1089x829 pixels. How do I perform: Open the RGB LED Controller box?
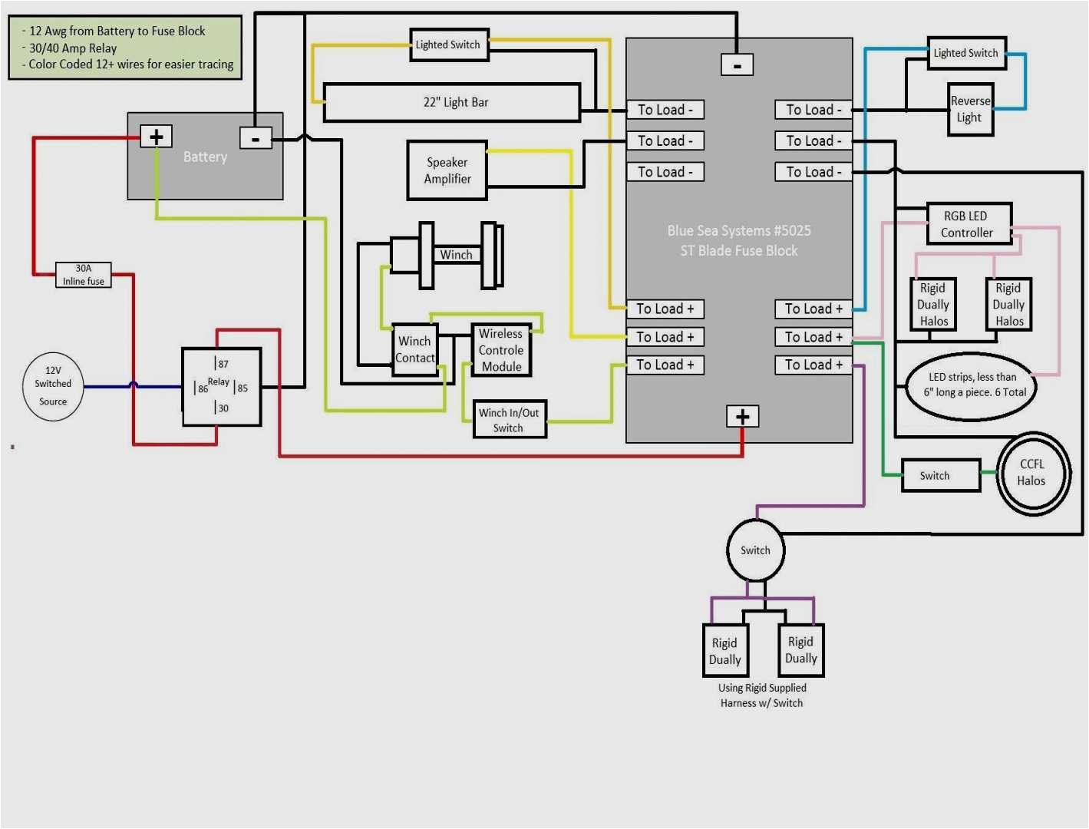(969, 224)
